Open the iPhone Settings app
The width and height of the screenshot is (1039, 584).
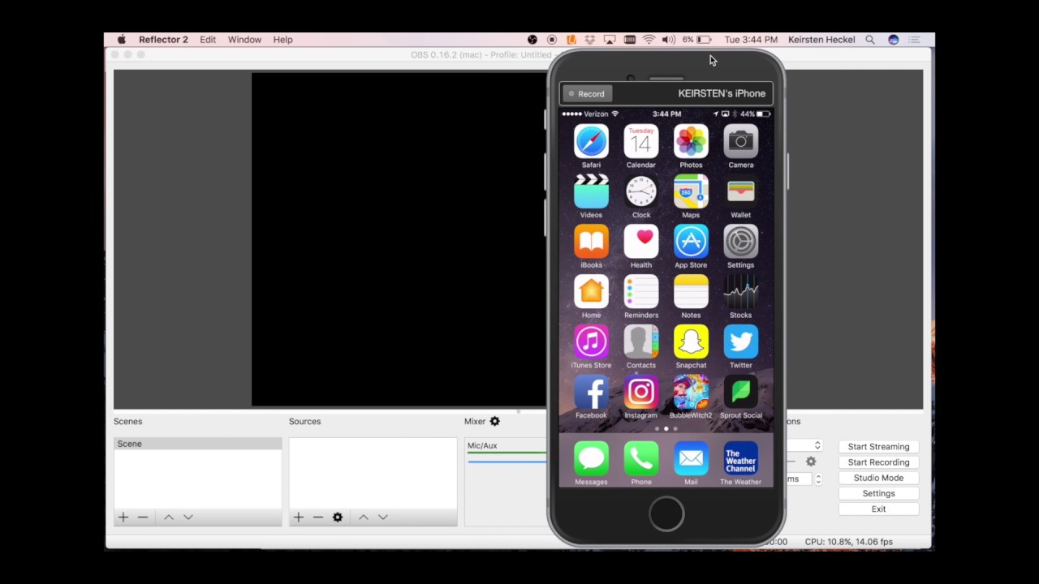tap(741, 242)
